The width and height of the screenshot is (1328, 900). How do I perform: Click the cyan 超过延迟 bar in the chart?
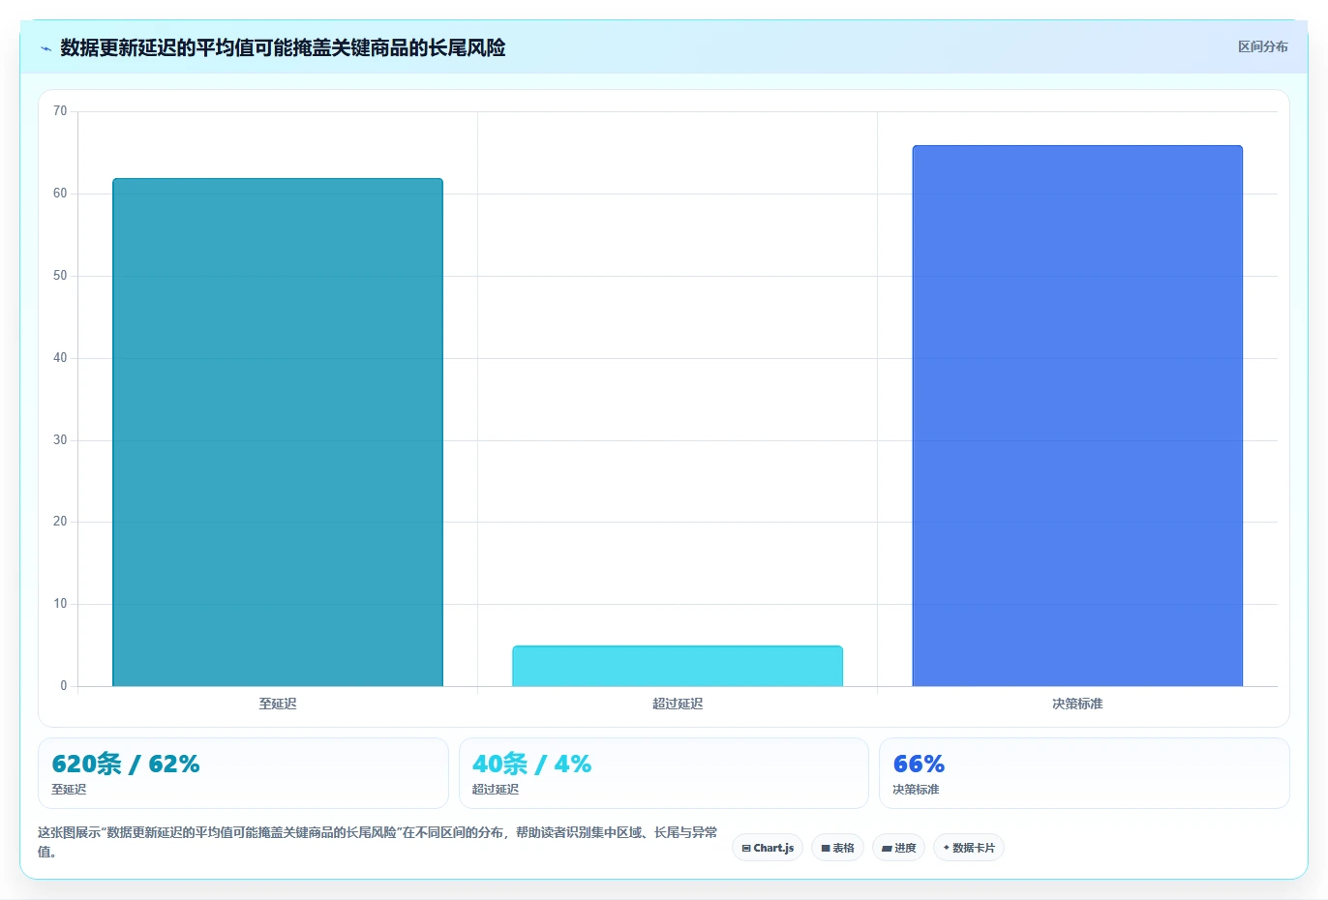(678, 666)
